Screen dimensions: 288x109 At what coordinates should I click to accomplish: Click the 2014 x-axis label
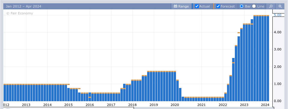(47, 105)
